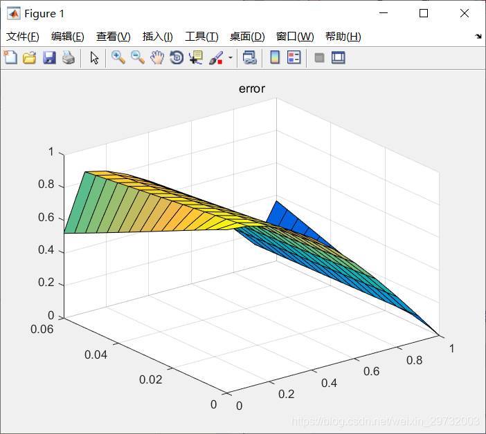
Task: Insert a legend with the toolbar icon
Action: pos(294,57)
